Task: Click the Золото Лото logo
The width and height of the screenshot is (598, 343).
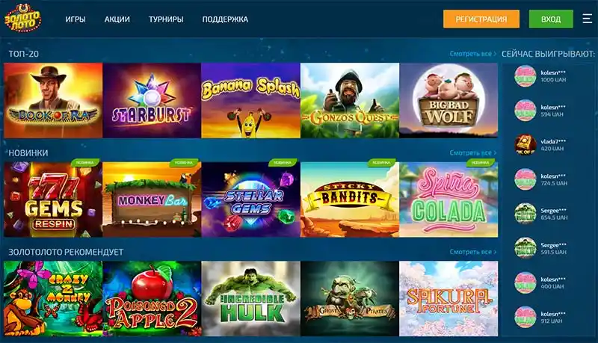Action: [x=22, y=18]
